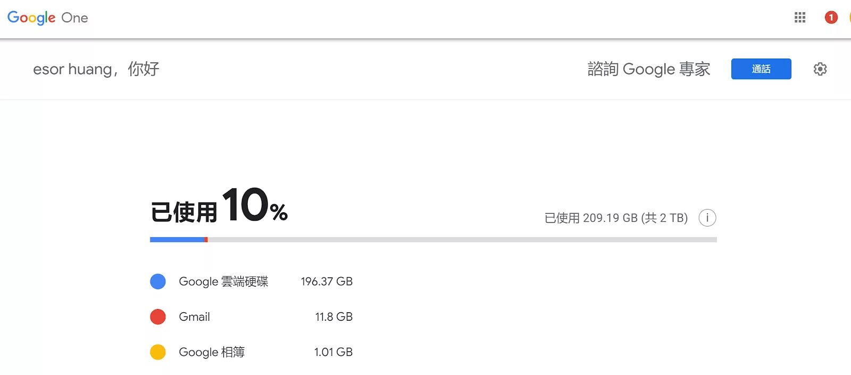This screenshot has height=375, width=851.
Task: Open settings via the gear icon
Action: pyautogui.click(x=820, y=69)
